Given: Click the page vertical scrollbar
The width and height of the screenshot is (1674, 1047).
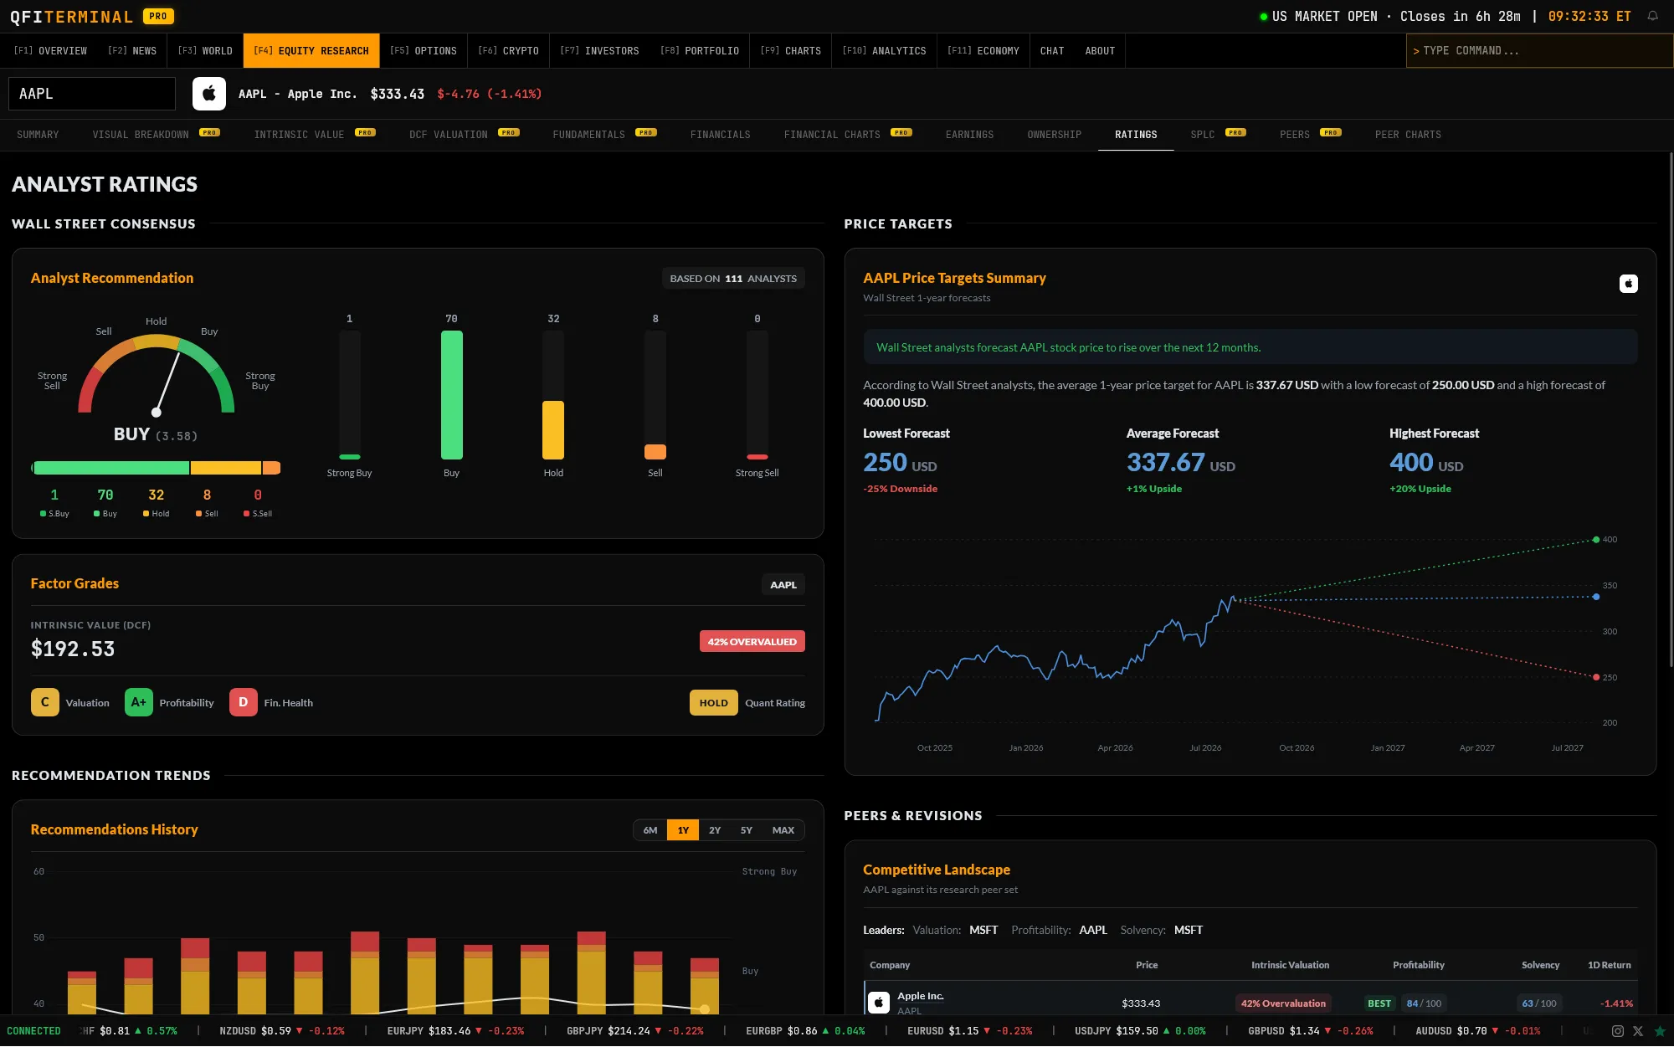Looking at the screenshot, I should click(x=1671, y=410).
